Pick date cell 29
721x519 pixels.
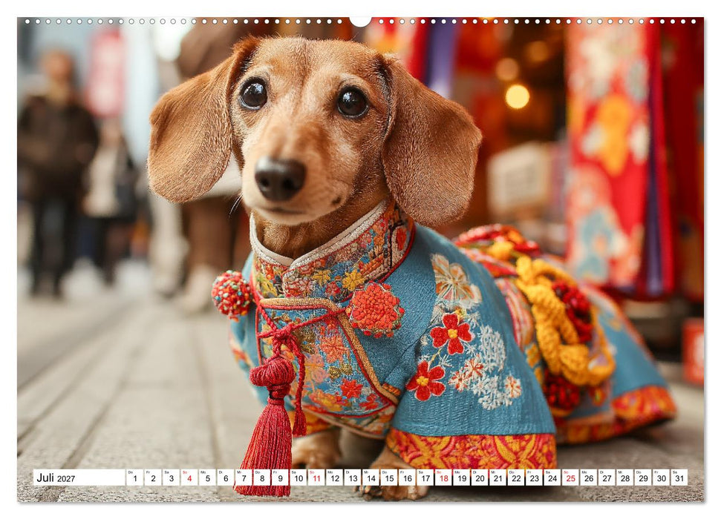pos(643,477)
